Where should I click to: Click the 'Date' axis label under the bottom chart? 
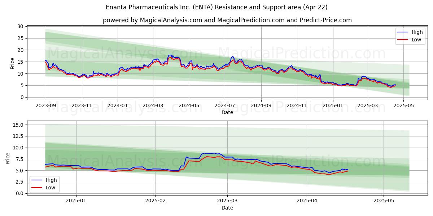pos(227,208)
